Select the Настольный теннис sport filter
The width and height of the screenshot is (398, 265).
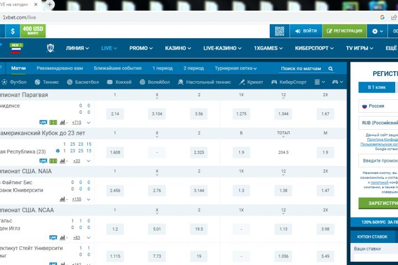[205, 82]
